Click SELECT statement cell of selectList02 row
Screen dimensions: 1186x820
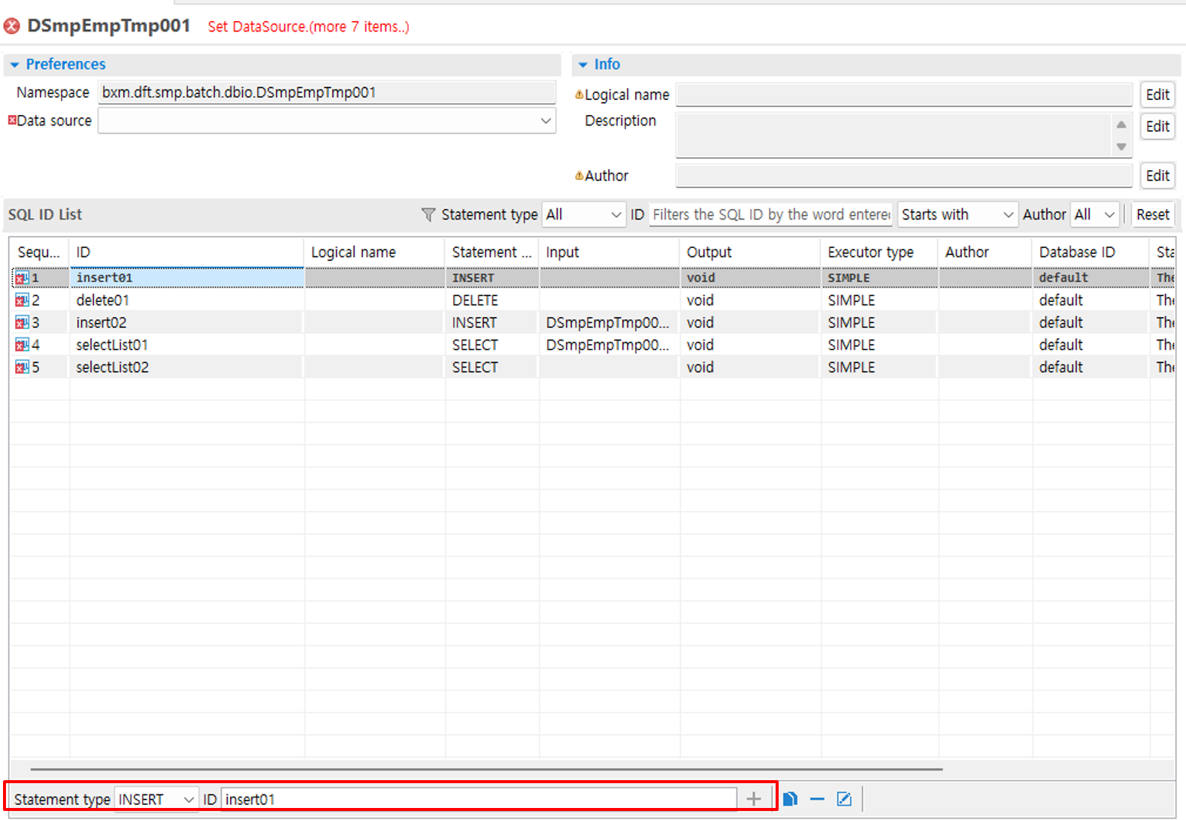492,368
